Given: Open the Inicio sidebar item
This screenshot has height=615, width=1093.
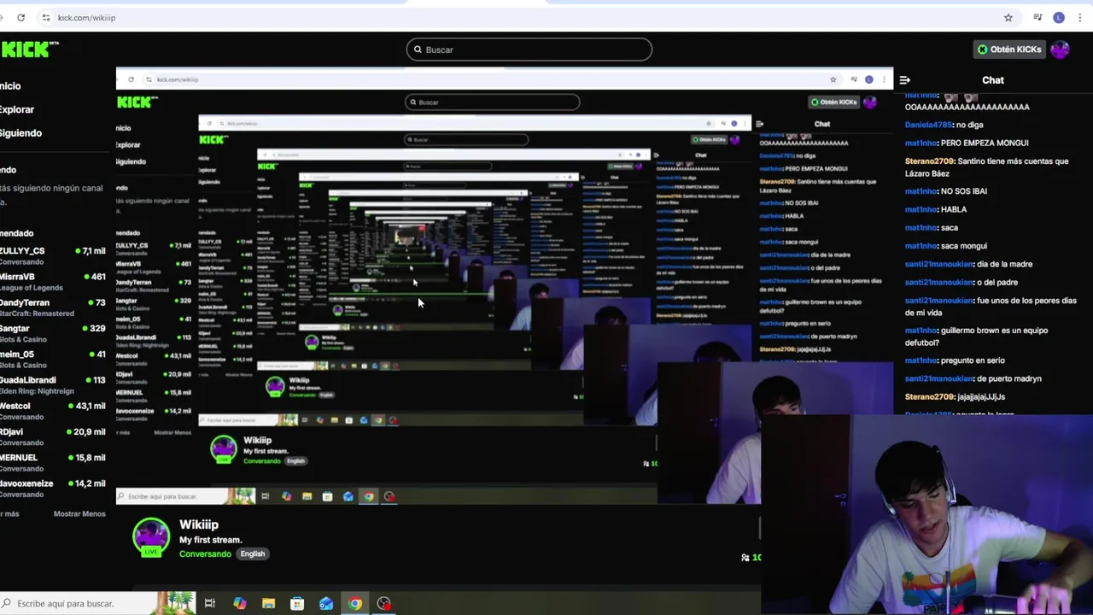Looking at the screenshot, I should (x=10, y=86).
